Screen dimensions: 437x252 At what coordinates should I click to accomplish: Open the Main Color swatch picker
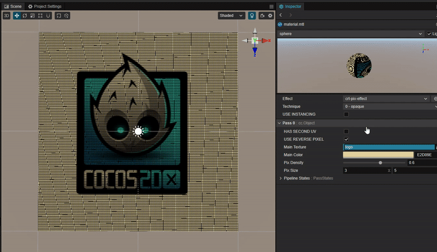tap(378, 155)
